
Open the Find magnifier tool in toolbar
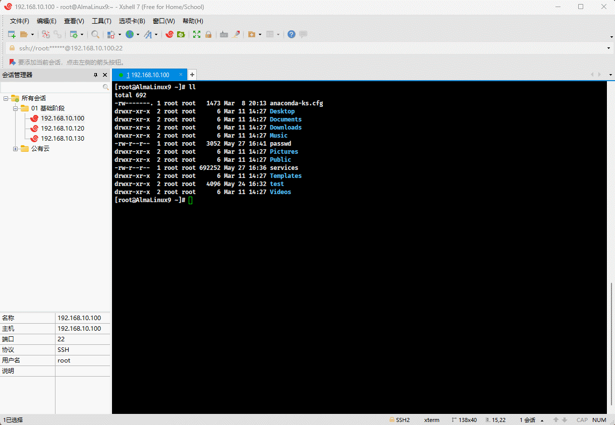click(95, 34)
